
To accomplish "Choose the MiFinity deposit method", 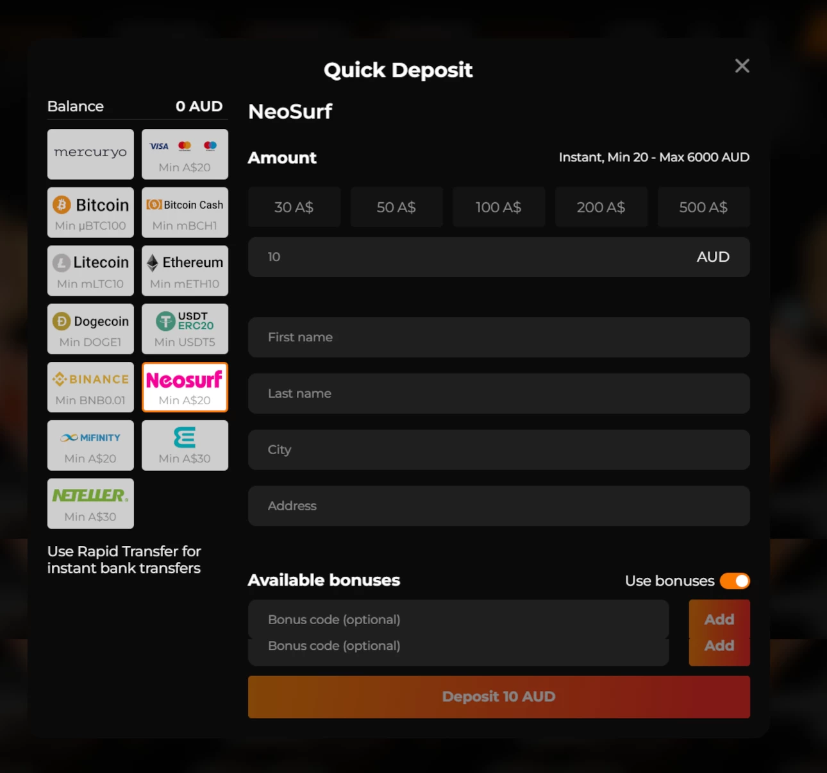I will click(x=90, y=445).
